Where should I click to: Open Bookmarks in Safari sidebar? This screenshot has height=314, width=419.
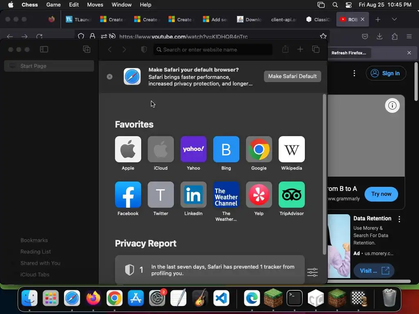(x=34, y=240)
